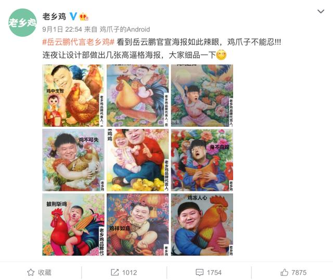Click the thumbs-up like icon showing 7875
333x280 pixels.
[285, 272]
